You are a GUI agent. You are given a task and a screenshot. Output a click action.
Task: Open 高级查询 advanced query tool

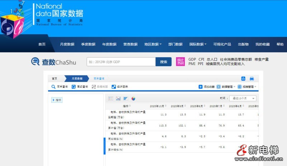80,87
